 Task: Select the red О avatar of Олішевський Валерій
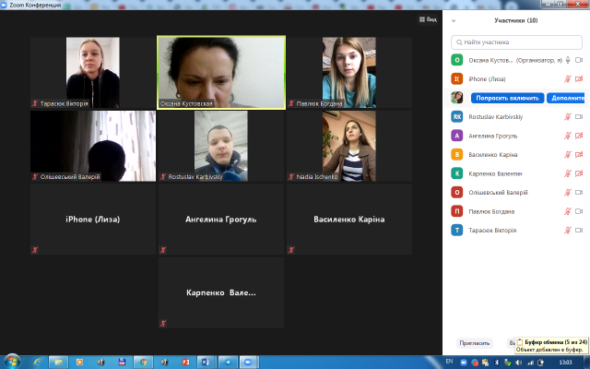457,193
